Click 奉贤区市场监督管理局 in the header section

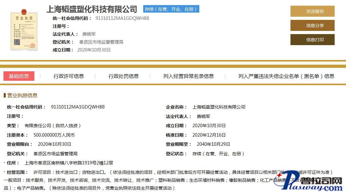point(101,42)
